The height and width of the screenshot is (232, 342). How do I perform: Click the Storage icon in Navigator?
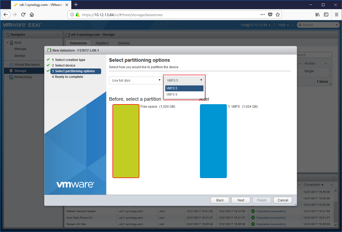point(11,71)
